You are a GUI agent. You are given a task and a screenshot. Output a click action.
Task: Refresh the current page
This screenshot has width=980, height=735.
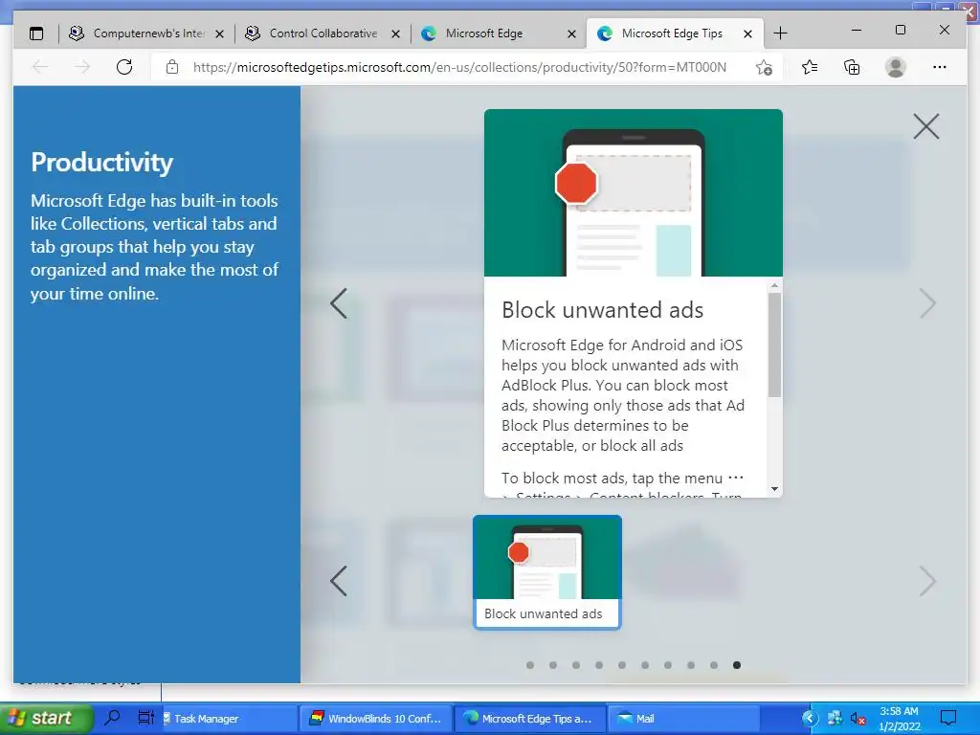pos(124,67)
